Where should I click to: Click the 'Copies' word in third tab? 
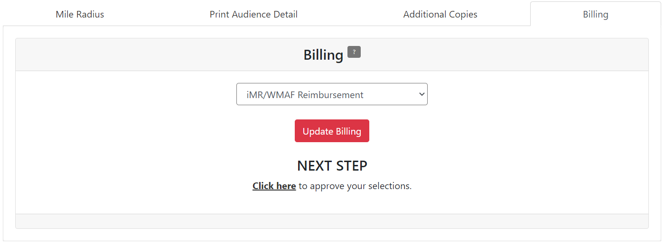tap(464, 14)
